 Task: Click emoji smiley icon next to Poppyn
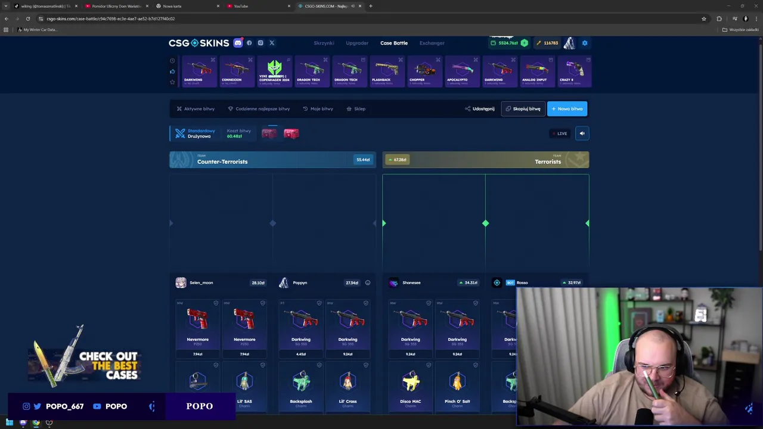click(x=368, y=282)
